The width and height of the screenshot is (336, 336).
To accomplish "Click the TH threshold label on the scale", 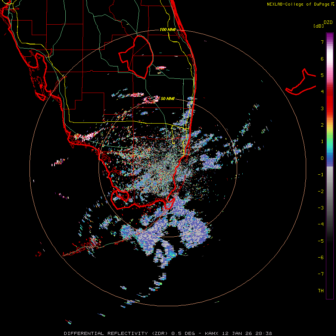I will (321, 291).
